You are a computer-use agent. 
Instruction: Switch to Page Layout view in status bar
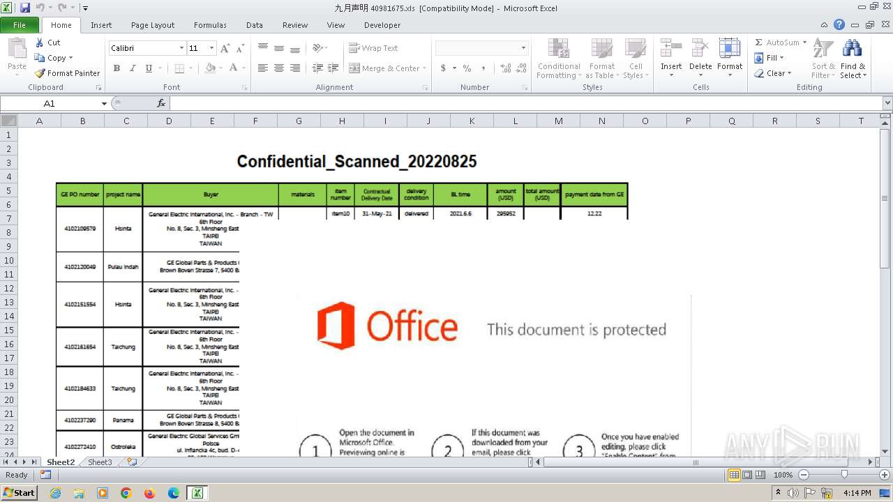click(x=746, y=475)
